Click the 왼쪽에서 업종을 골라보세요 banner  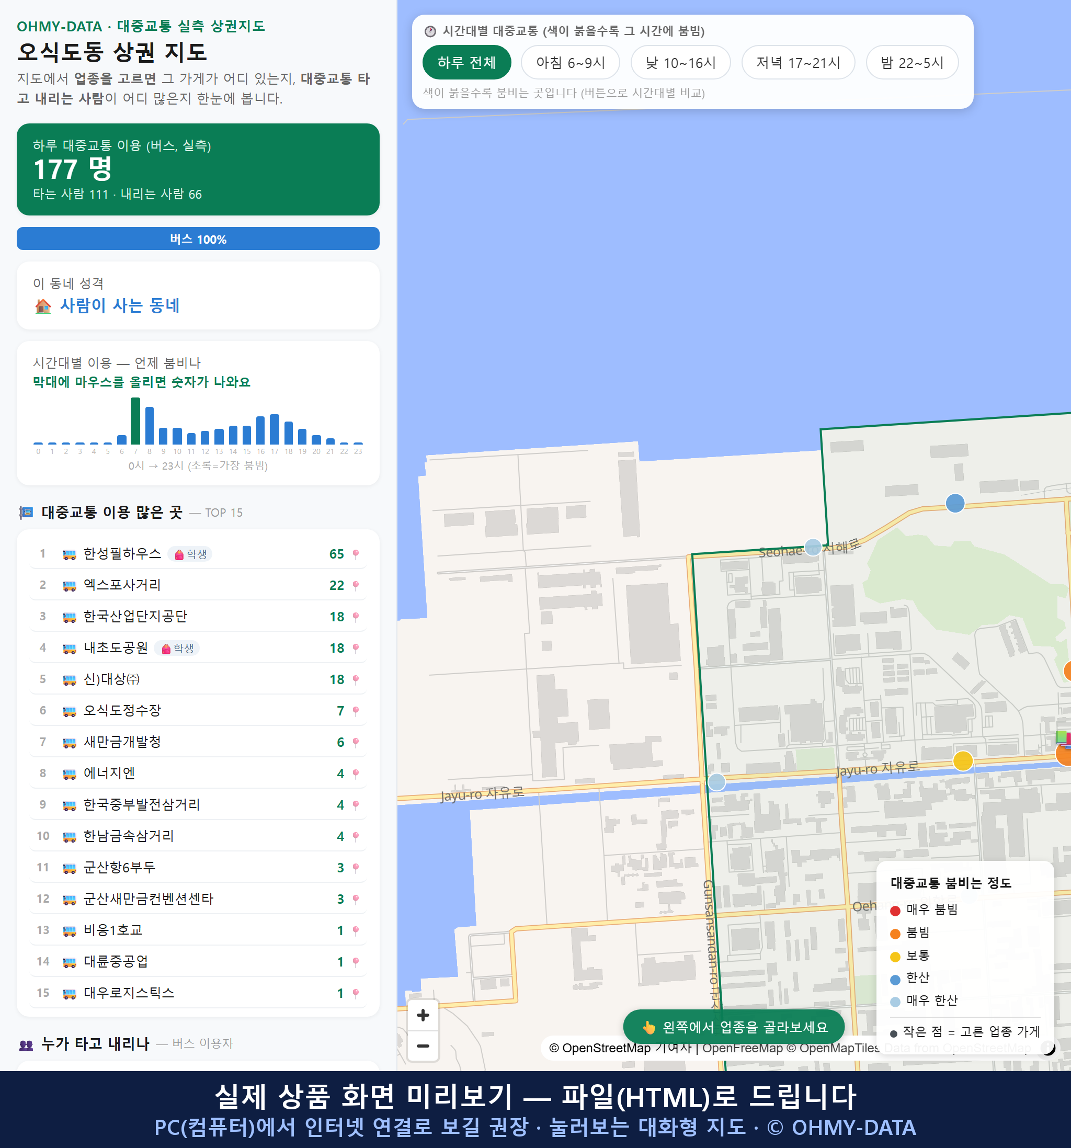tap(733, 1027)
